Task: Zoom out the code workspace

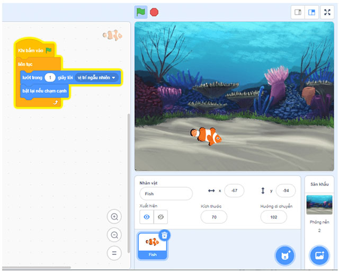Action: point(114,235)
